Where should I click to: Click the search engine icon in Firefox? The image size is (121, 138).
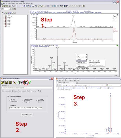click(107, 85)
